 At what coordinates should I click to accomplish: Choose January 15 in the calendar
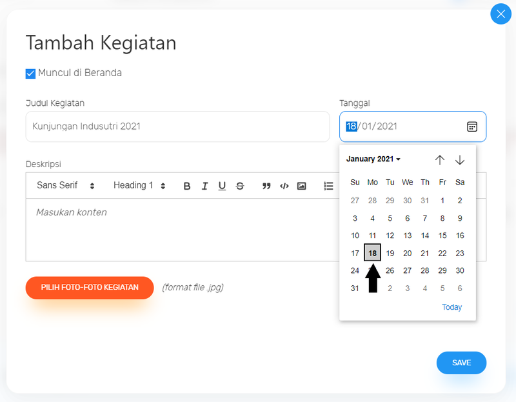click(x=442, y=236)
